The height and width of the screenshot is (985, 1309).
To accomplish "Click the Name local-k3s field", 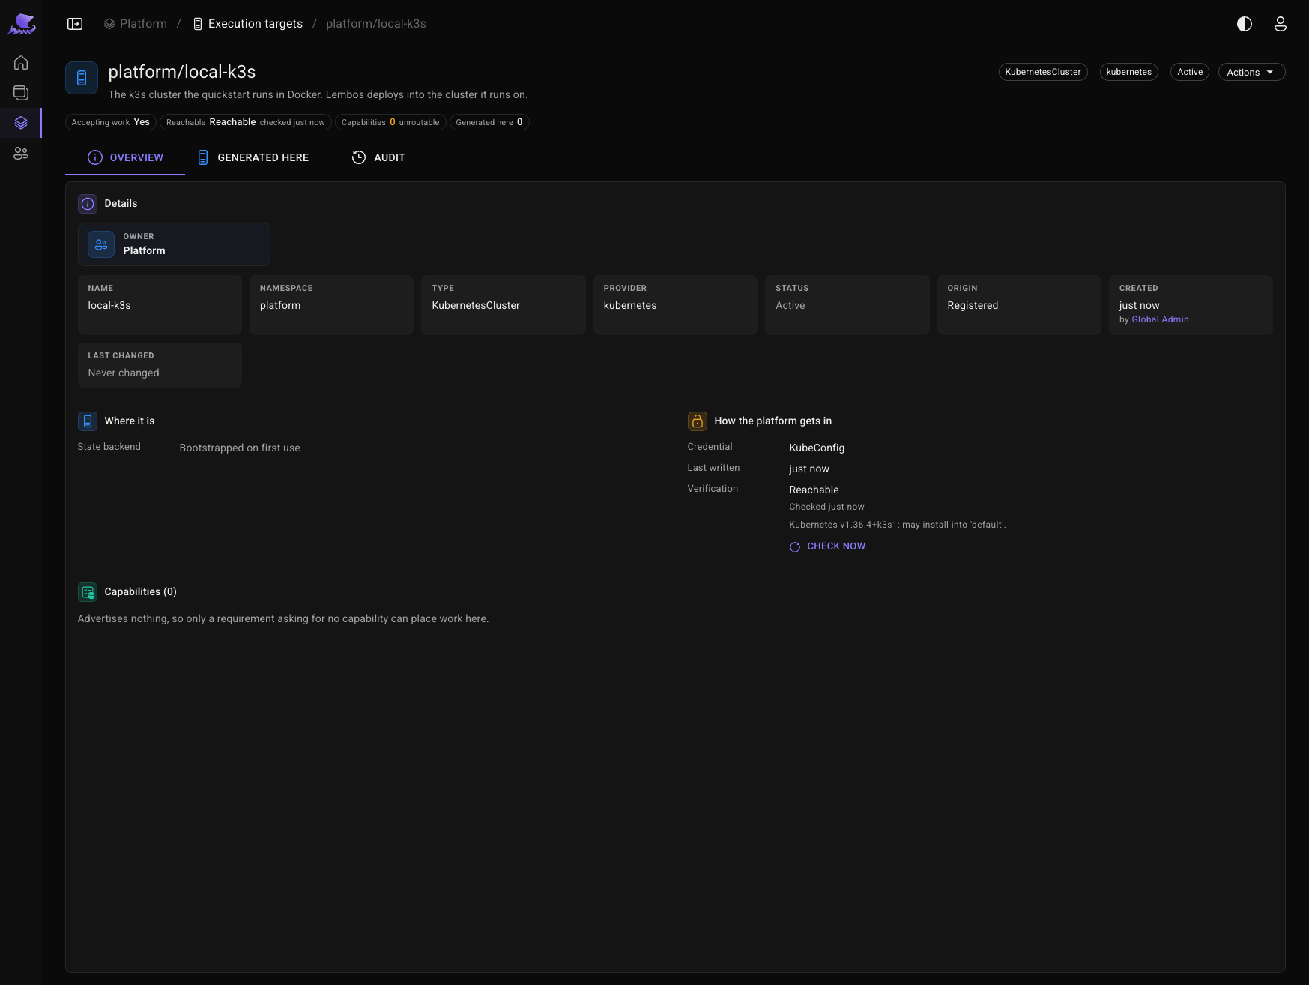I will tap(160, 305).
